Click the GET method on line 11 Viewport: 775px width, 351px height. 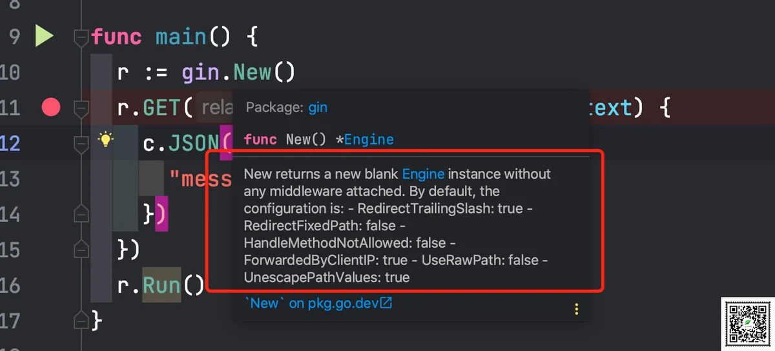point(161,107)
